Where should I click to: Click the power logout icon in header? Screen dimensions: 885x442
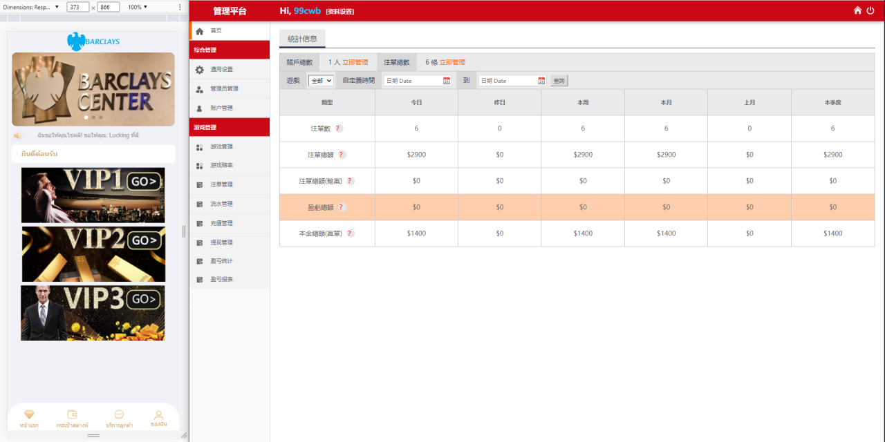tap(870, 10)
